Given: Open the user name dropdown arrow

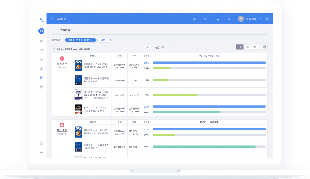Looking at the screenshot, I should [x=260, y=19].
